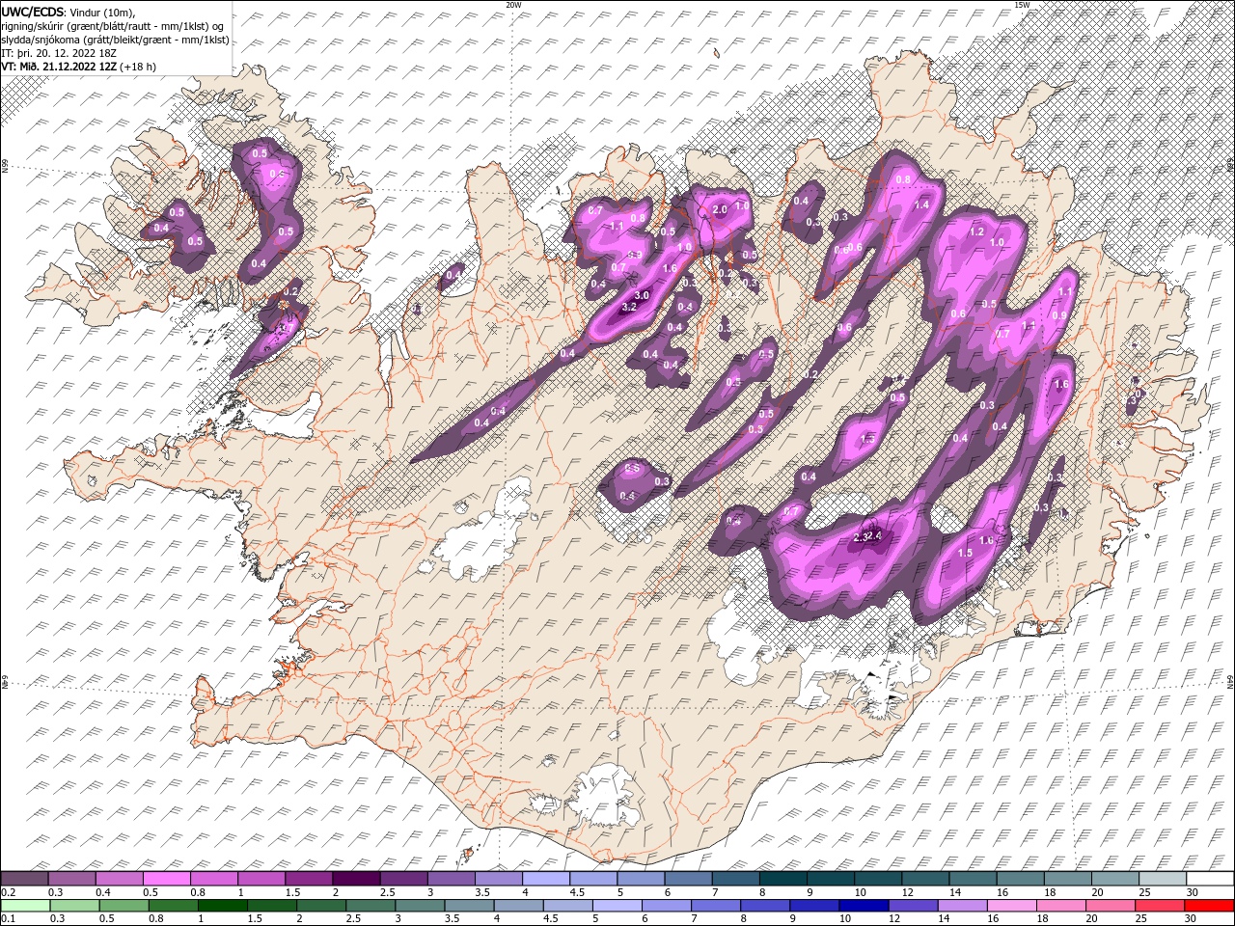Select the bright pink swatch between 0.5 and 0.8

click(166, 879)
